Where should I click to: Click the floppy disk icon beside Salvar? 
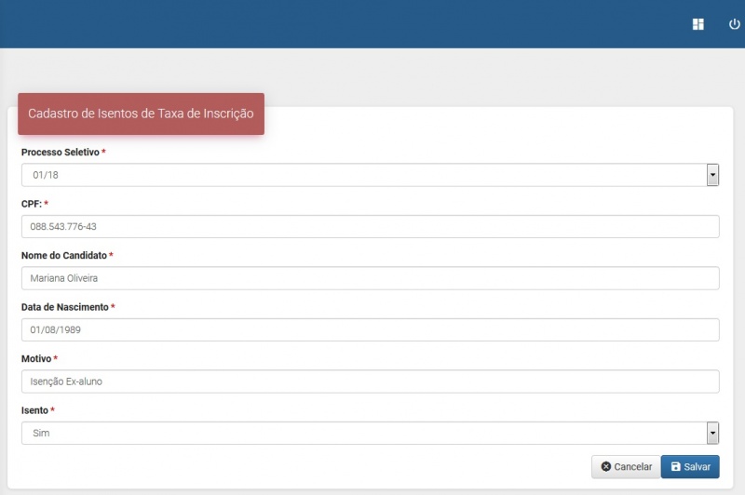[x=675, y=466]
